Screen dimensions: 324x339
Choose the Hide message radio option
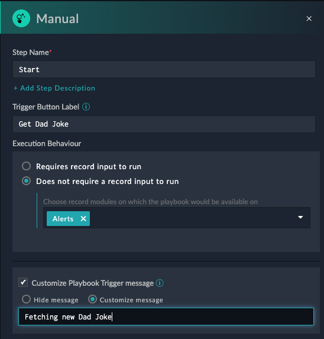pyautogui.click(x=26, y=299)
